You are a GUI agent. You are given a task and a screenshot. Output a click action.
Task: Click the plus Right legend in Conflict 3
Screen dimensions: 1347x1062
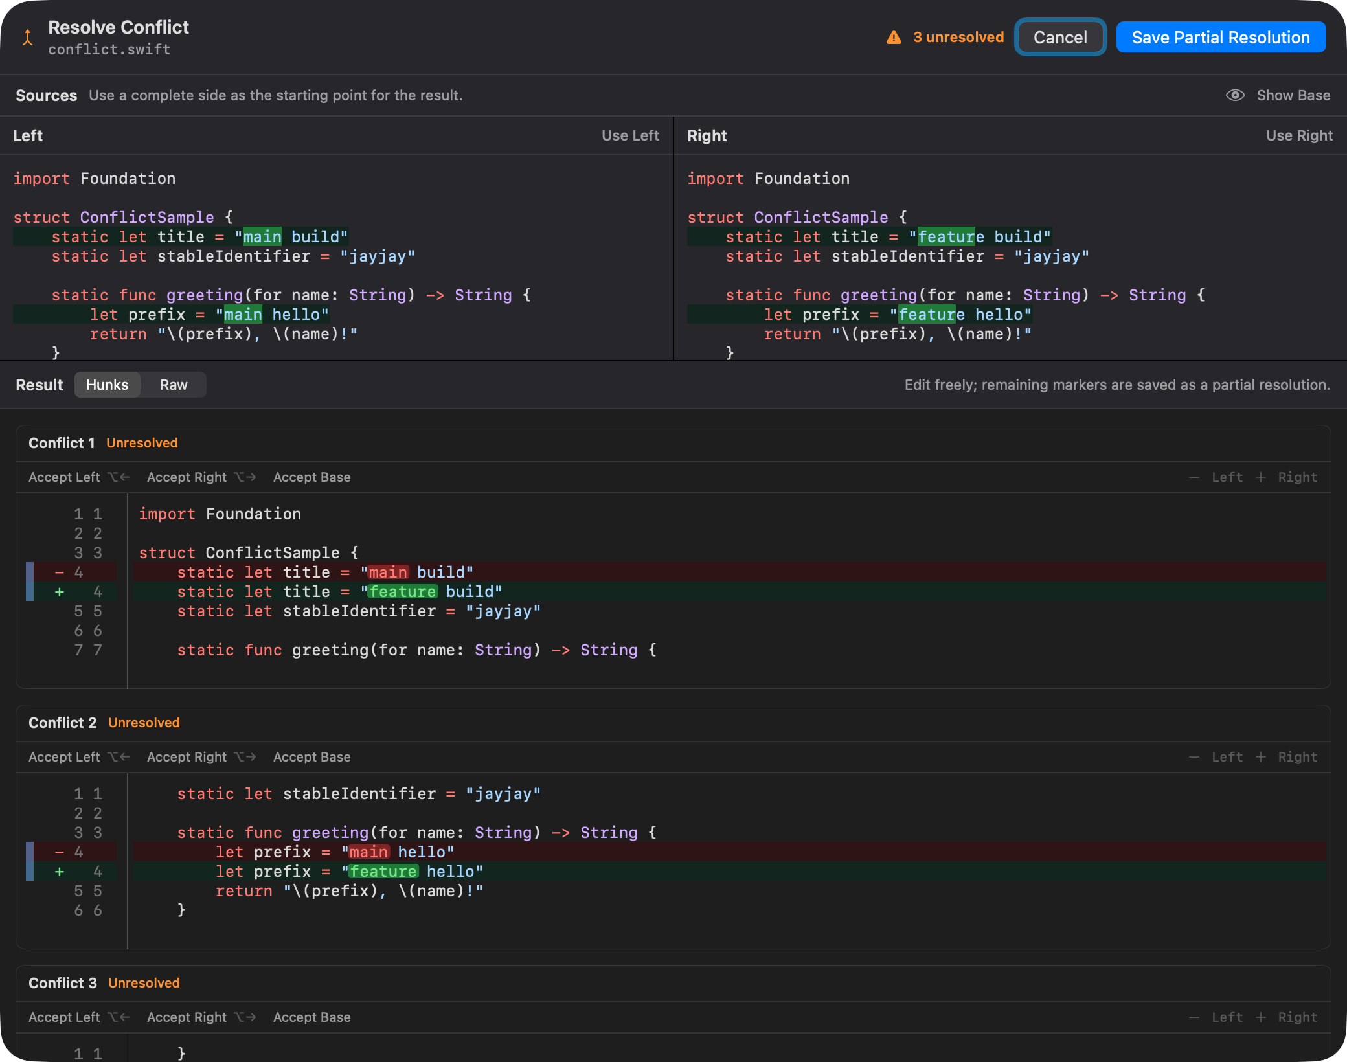(1286, 1017)
